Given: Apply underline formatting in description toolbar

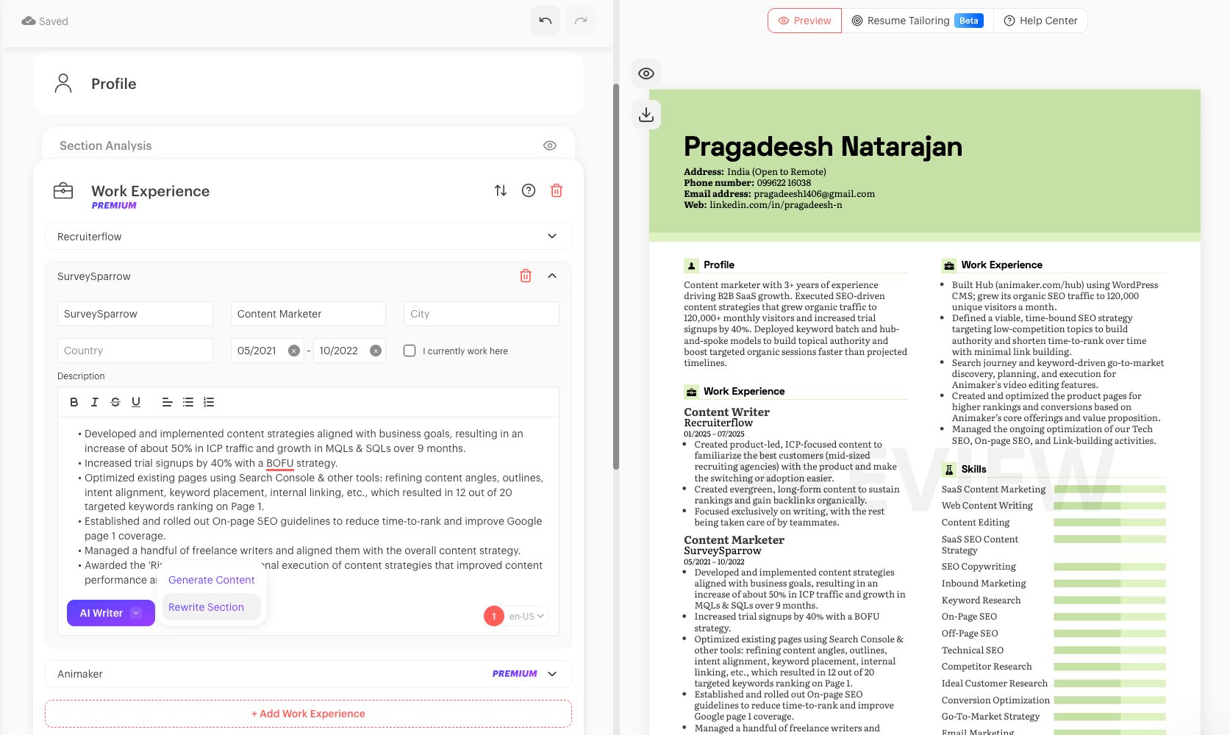Looking at the screenshot, I should tap(136, 402).
